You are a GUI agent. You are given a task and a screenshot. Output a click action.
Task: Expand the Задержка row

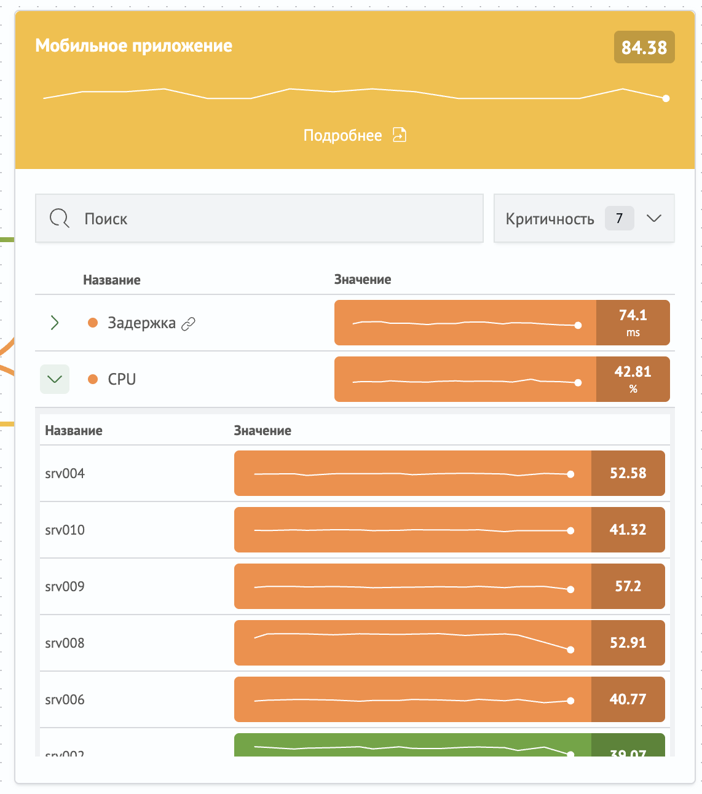55,323
